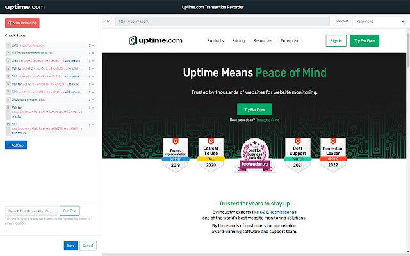Click the techradar pro award badge
This screenshot has width=410, height=256.
[x=255, y=155]
